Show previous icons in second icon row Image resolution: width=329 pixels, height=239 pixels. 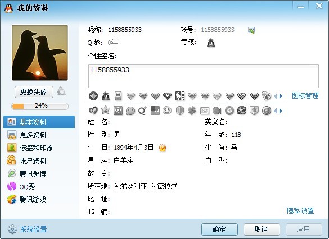275,111
